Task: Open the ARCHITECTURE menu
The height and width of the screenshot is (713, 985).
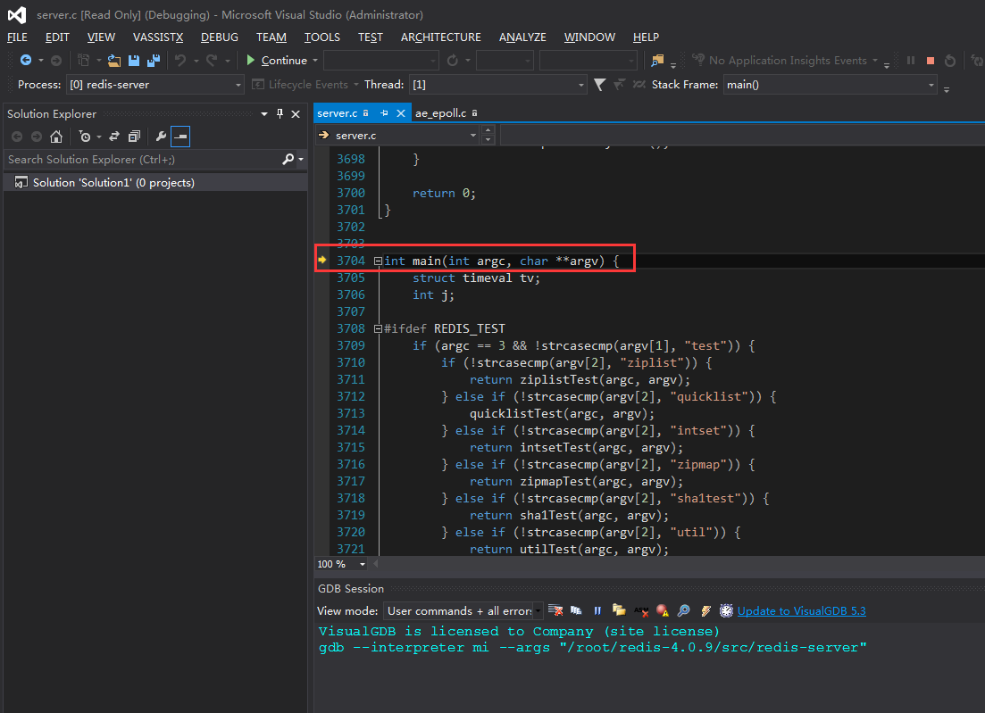Action: click(x=441, y=37)
